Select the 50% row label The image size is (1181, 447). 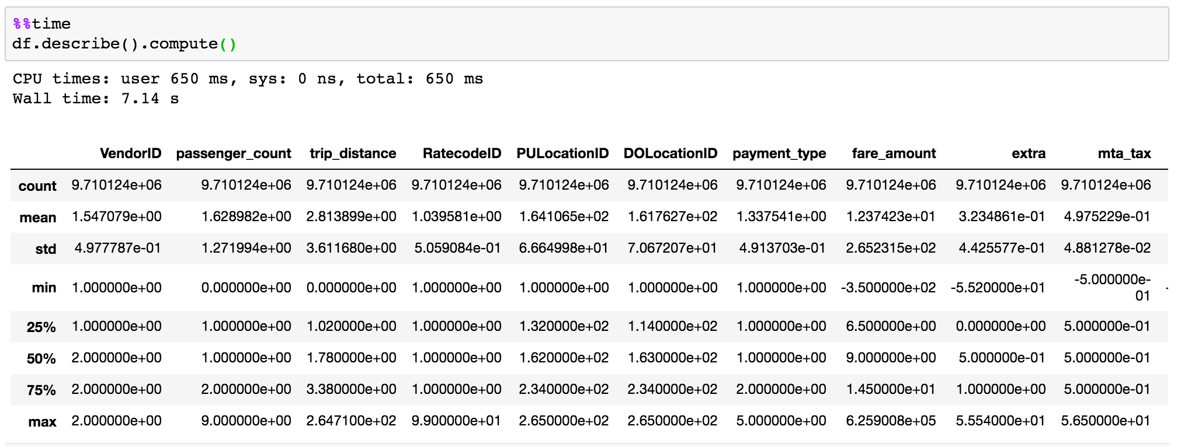(x=41, y=359)
